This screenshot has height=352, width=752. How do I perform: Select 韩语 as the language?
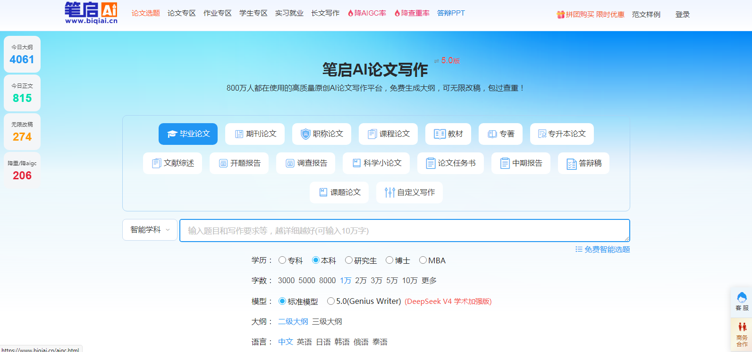coord(342,342)
